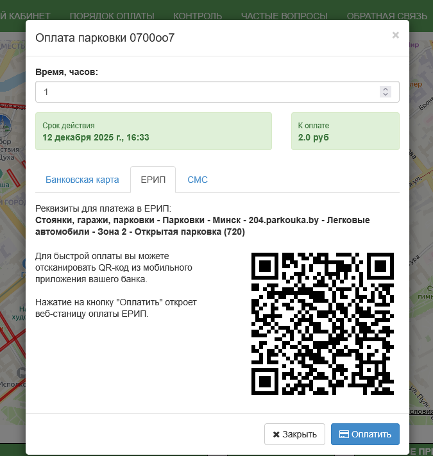The image size is (433, 456).
Task: Increase parking hours with the up arrow
Action: pyautogui.click(x=386, y=89)
